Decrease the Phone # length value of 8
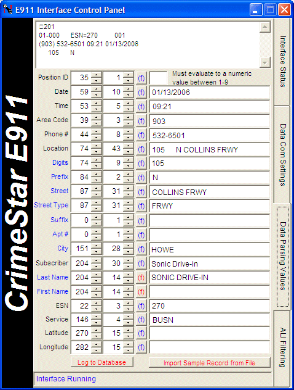 point(128,138)
